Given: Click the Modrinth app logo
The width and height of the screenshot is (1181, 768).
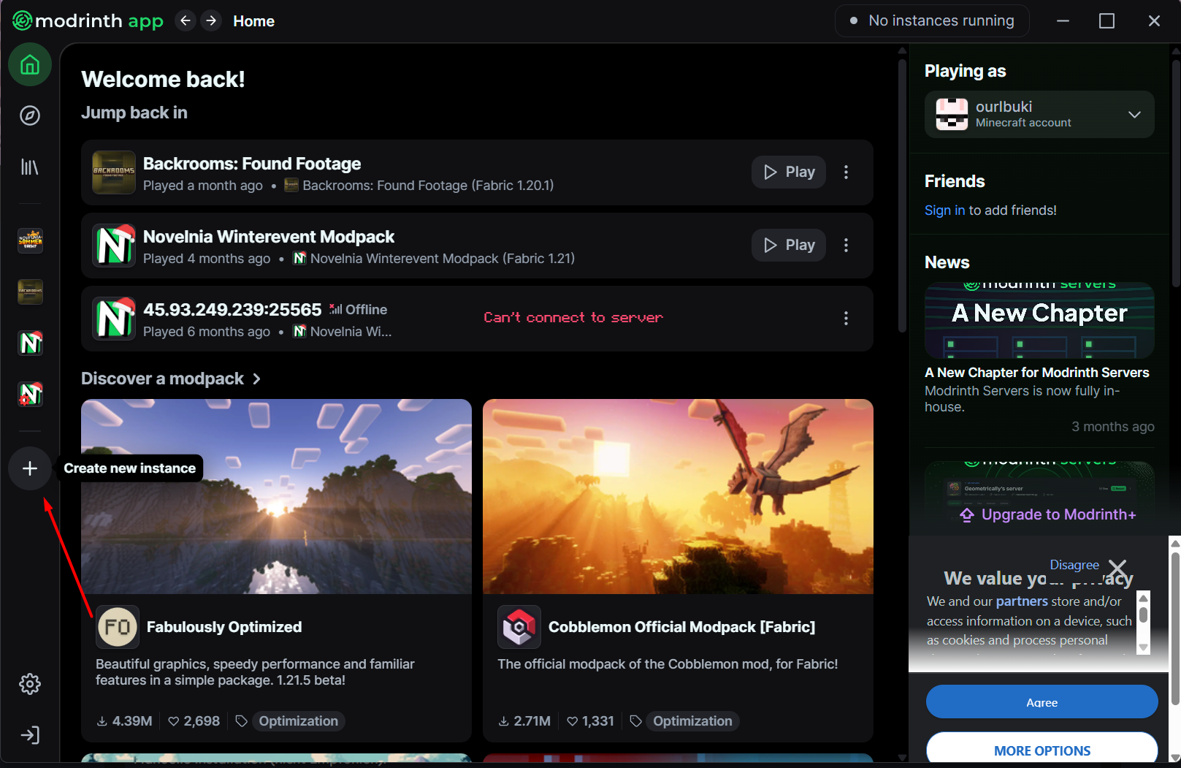Looking at the screenshot, I should pyautogui.click(x=88, y=20).
